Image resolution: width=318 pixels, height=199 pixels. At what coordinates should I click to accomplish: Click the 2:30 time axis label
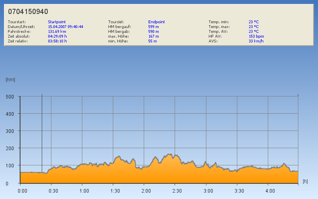pyautogui.click(x=177, y=191)
